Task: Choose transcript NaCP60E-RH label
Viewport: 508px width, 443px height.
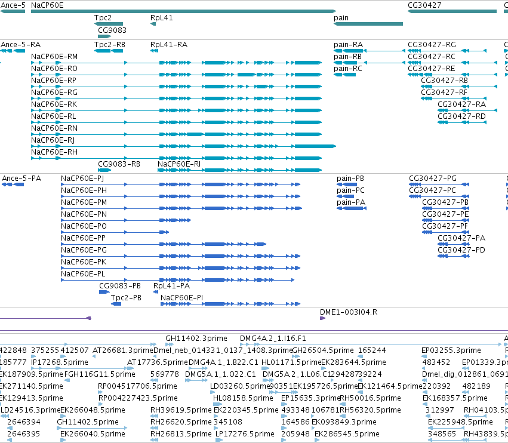Action: coord(54,152)
